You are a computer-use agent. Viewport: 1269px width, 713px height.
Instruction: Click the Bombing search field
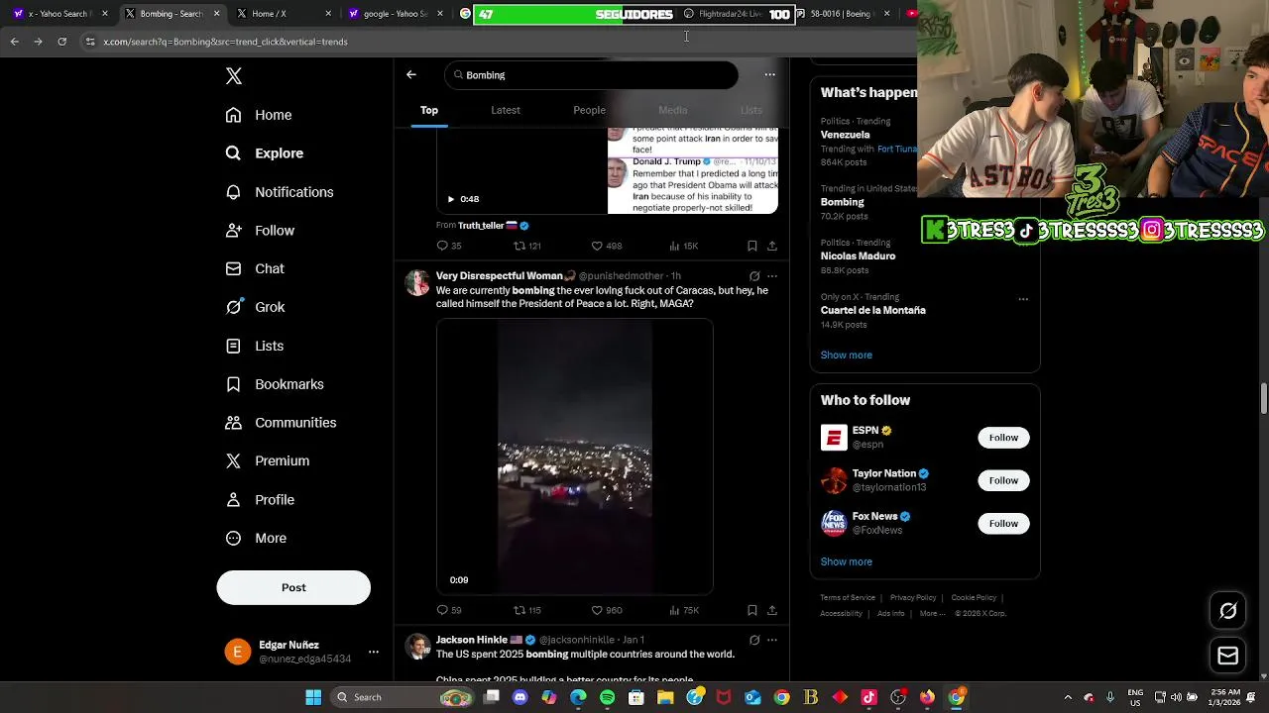pos(591,75)
